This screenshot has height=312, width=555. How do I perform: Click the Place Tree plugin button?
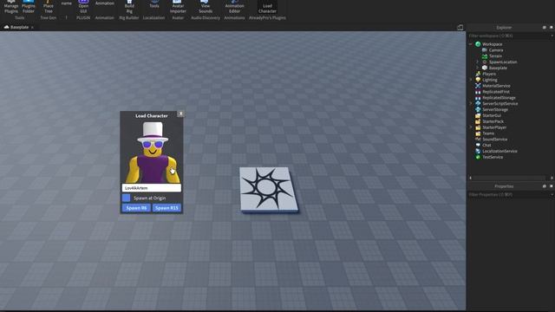(49, 7)
